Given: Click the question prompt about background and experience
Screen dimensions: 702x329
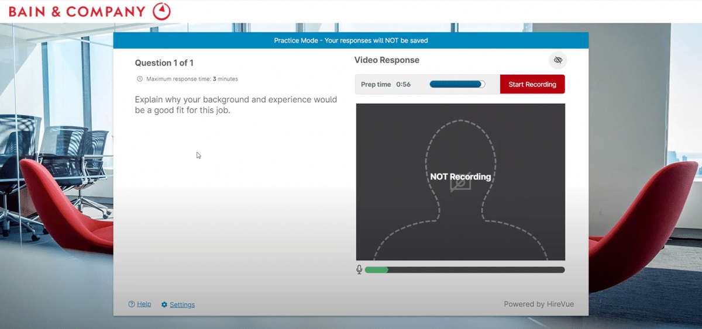Looking at the screenshot, I should [x=236, y=105].
